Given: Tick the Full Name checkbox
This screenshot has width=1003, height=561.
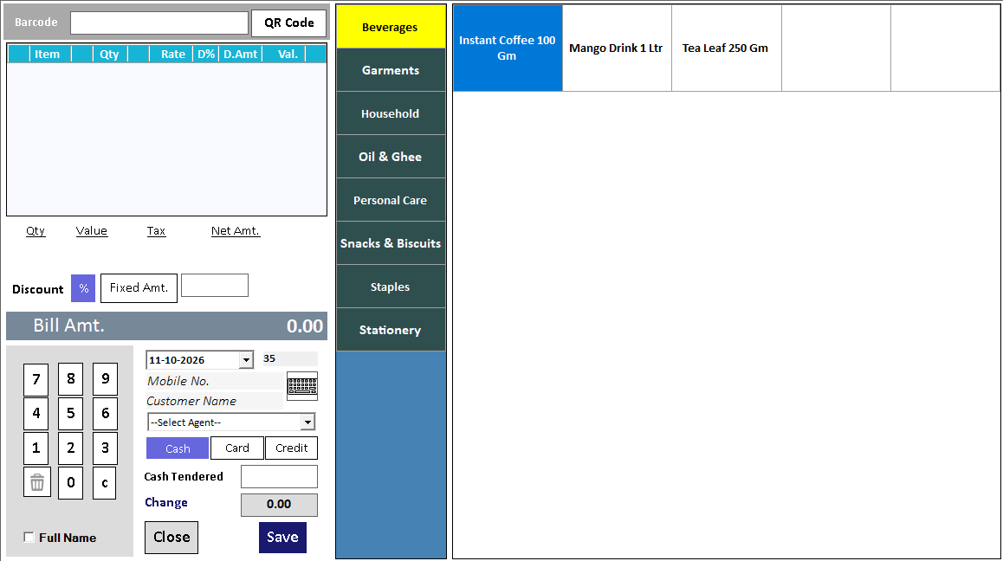Looking at the screenshot, I should (x=29, y=538).
